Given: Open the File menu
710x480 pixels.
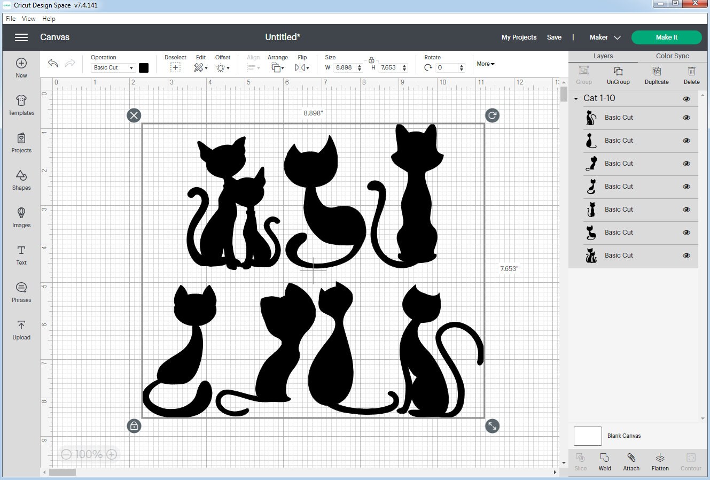Looking at the screenshot, I should (10, 18).
